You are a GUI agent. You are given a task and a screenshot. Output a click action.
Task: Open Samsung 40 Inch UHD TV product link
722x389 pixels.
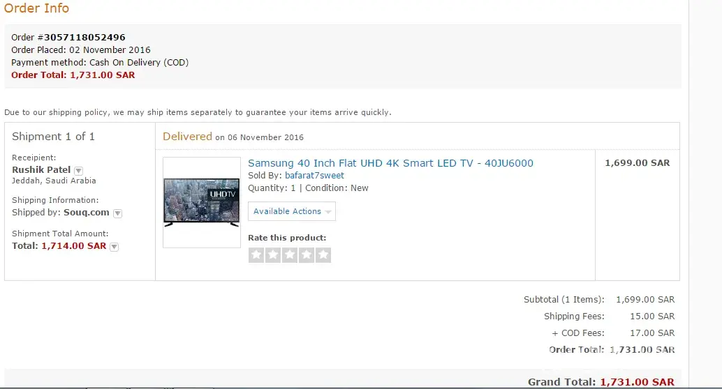[390, 162]
